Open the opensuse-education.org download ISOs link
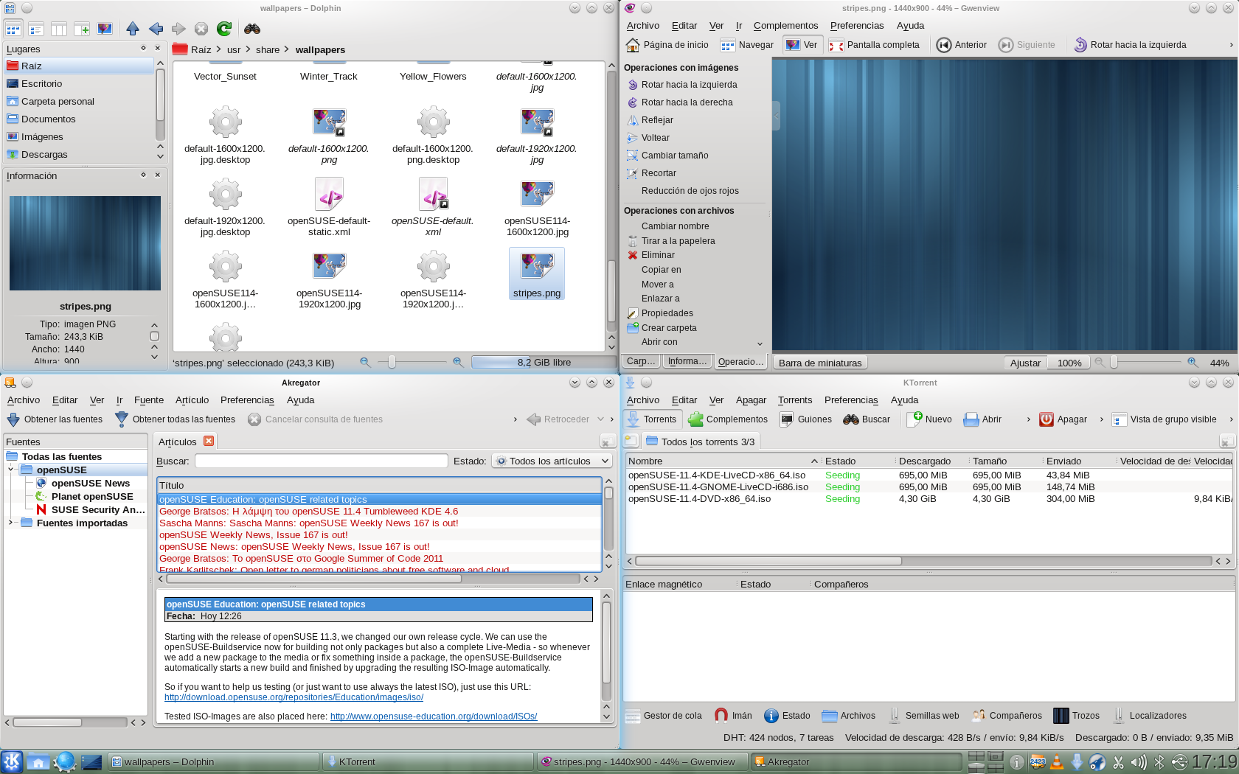 pyautogui.click(x=433, y=717)
